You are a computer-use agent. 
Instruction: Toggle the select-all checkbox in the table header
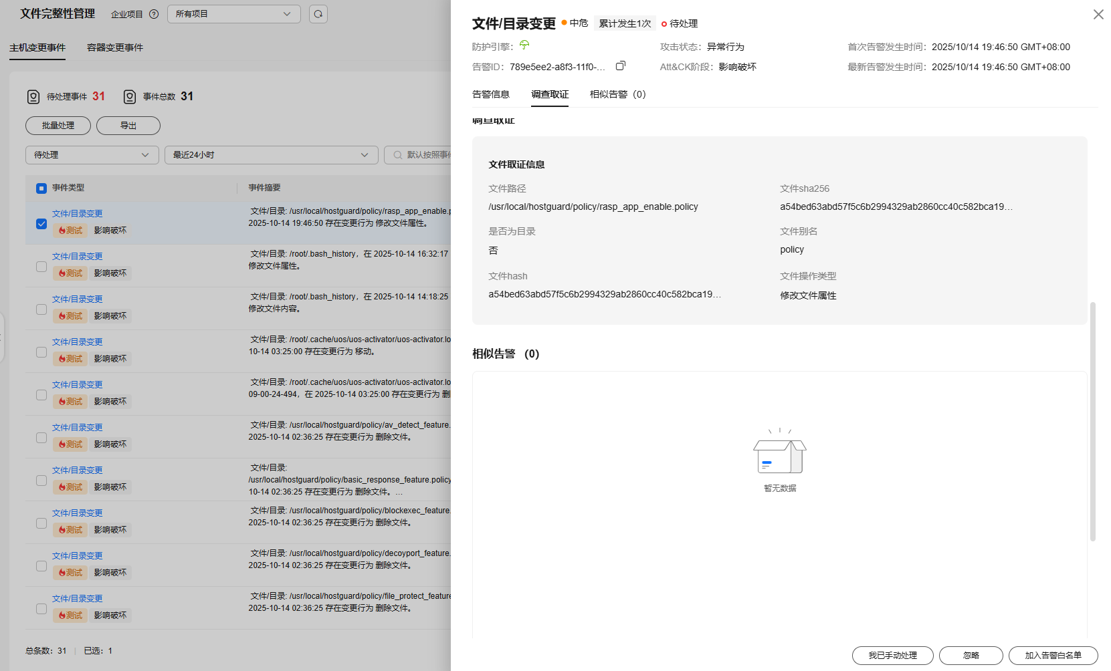click(41, 188)
